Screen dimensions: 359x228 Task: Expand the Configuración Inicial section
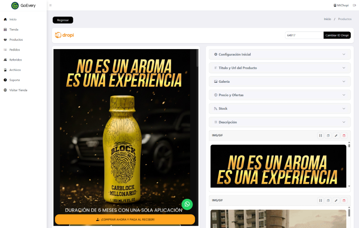(279, 54)
